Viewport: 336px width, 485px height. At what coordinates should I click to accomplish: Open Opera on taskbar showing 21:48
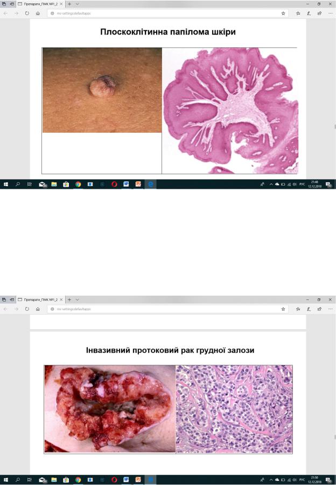point(114,185)
